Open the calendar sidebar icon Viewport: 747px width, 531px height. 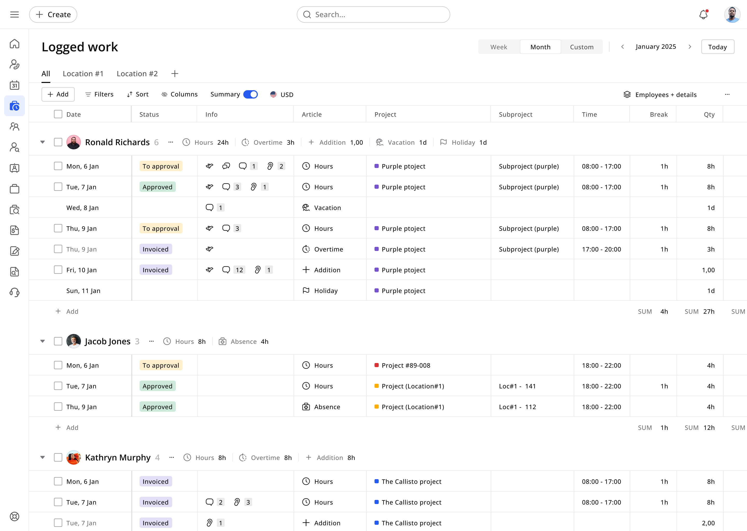14,85
